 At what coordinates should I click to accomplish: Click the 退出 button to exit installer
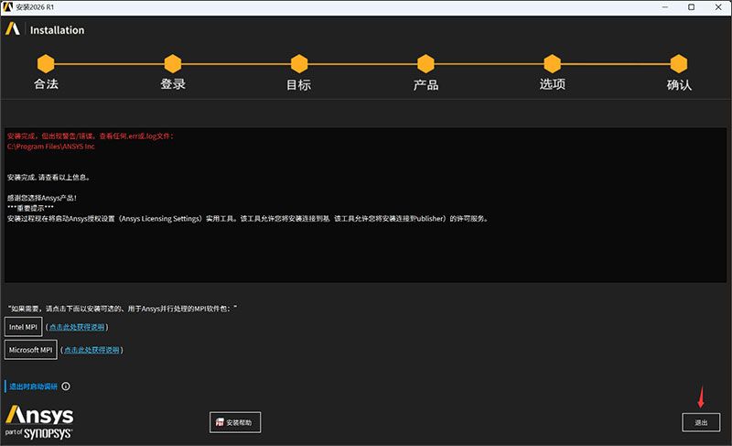(701, 422)
